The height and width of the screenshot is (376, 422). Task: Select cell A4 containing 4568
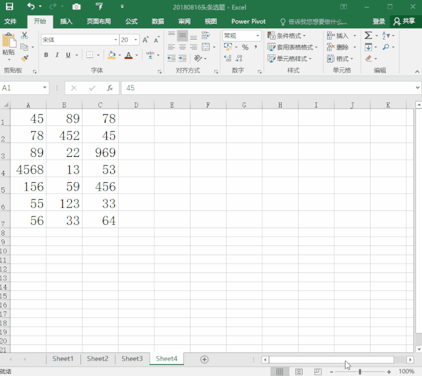(x=28, y=170)
